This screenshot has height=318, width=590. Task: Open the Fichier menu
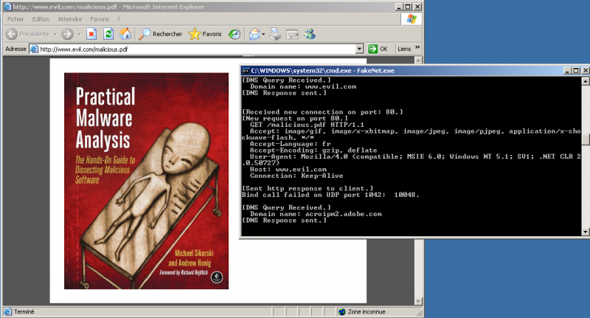tap(15, 18)
